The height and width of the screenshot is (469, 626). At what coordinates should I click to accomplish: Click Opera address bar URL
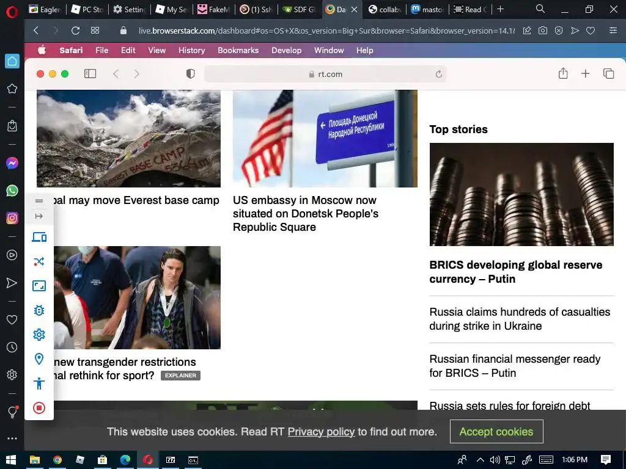326,31
